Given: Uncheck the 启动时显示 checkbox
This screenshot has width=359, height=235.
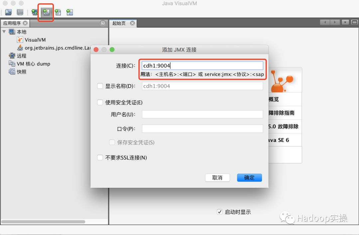Looking at the screenshot, I should pyautogui.click(x=220, y=212).
